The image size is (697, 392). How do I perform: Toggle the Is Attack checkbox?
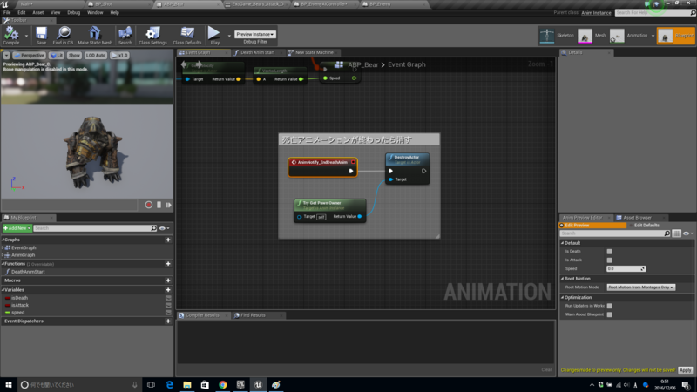click(x=609, y=260)
